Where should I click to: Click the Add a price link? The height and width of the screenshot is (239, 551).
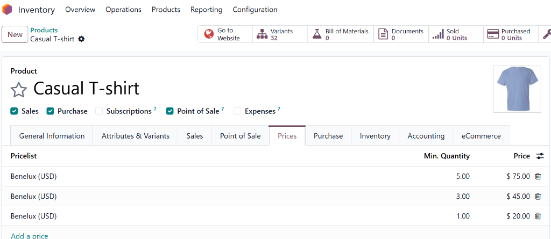[30, 235]
